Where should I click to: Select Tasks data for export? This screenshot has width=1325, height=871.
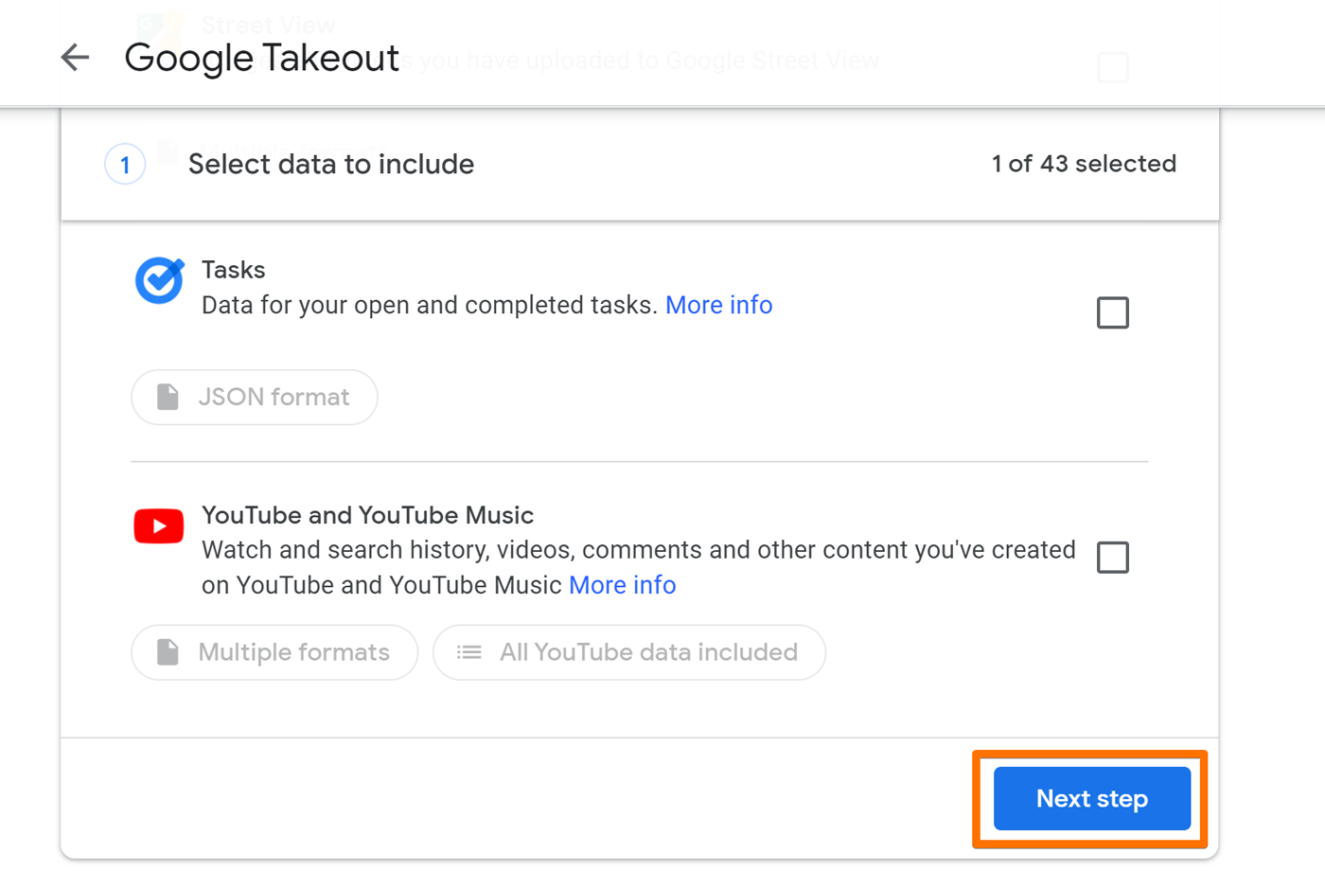click(x=1113, y=312)
